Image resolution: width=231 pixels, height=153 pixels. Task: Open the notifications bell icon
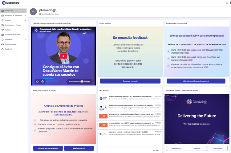coord(227,3)
